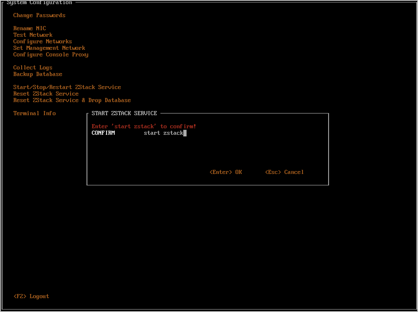The width and height of the screenshot is (418, 312).
Task: Open Terminal Info
Action: [x=34, y=113]
